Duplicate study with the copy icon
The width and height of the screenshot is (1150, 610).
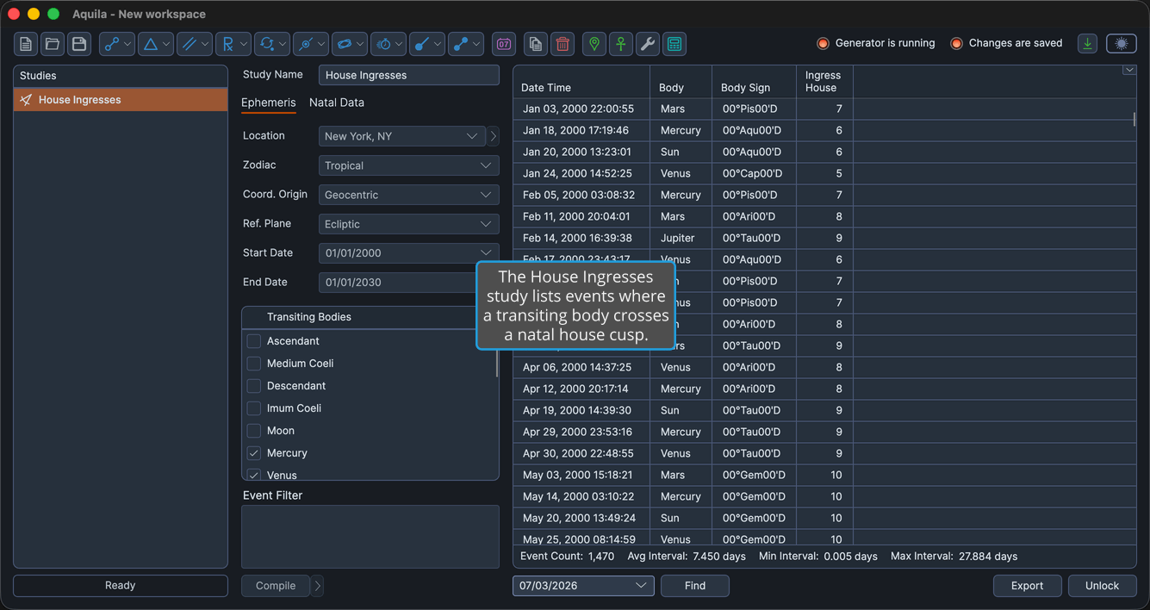[x=536, y=44]
